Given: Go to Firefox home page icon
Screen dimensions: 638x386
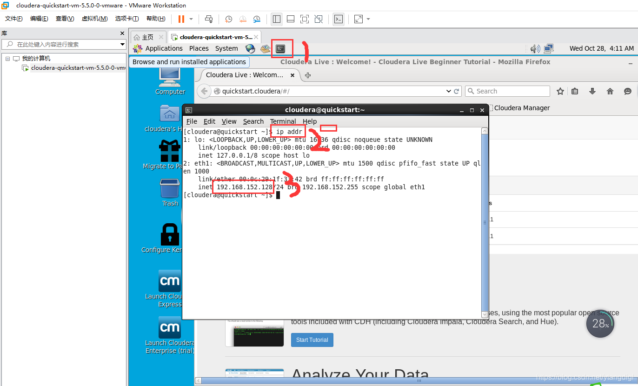Looking at the screenshot, I should (610, 91).
